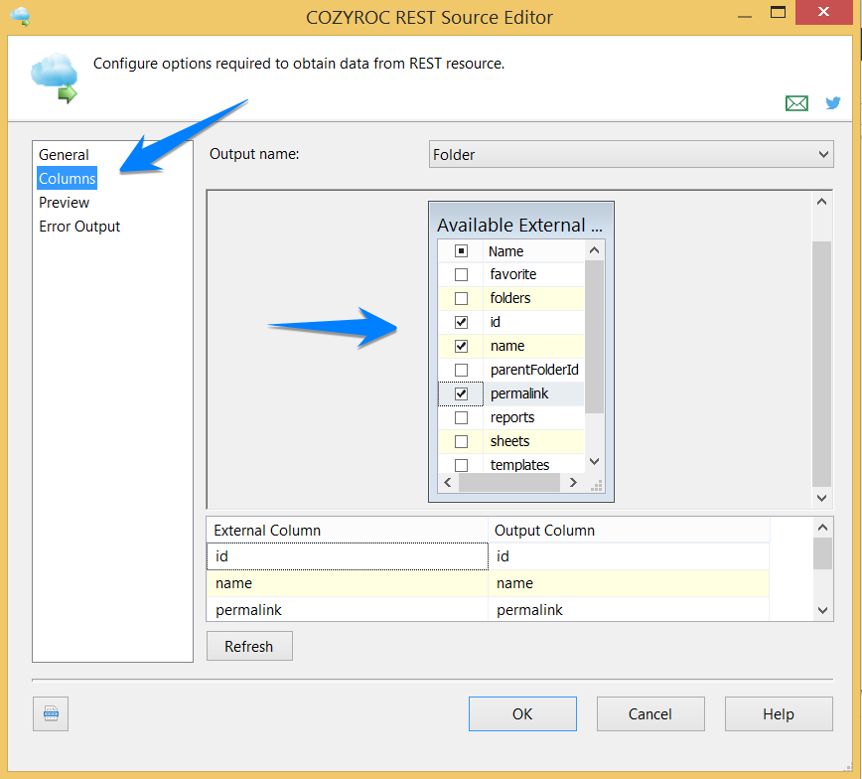This screenshot has width=862, height=779.
Task: Click the available columns list scroll-right arrow
Action: click(x=573, y=483)
